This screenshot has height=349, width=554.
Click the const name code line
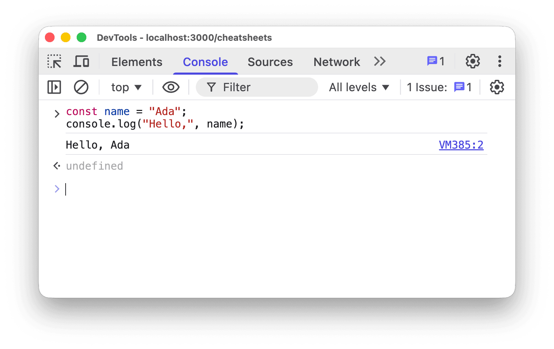click(x=126, y=112)
